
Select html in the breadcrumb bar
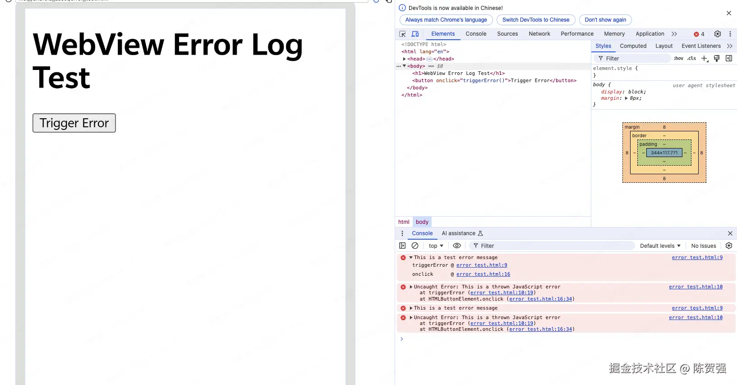tap(404, 222)
